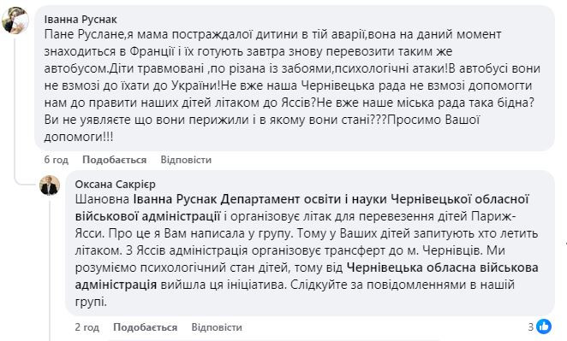
Task: Click Відповісти under Оксана Сакрієр's reply
Action: [217, 327]
